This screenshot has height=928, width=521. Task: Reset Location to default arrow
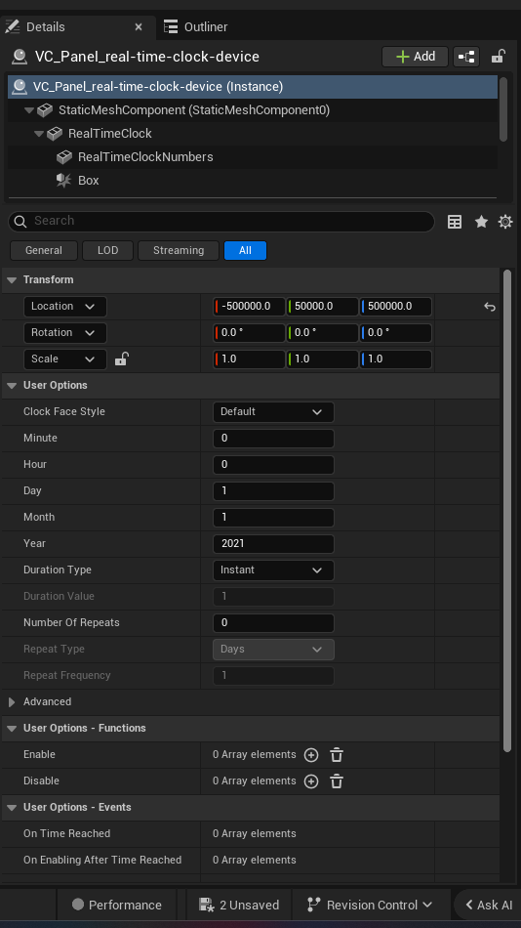490,307
